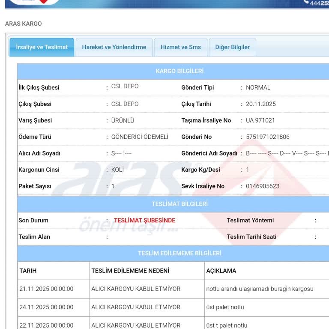Image resolution: width=329 pixels, height=329 pixels.
Task: Click the TARIH column header
Action: click(28, 271)
